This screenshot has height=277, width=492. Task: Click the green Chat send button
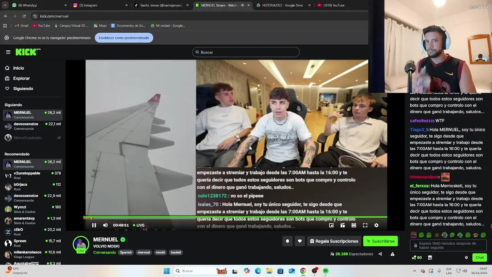click(480, 258)
